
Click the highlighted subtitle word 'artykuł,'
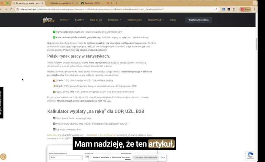pyautogui.click(x=161, y=144)
